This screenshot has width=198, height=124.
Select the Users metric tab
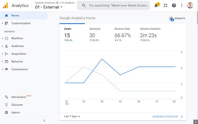click(72, 34)
